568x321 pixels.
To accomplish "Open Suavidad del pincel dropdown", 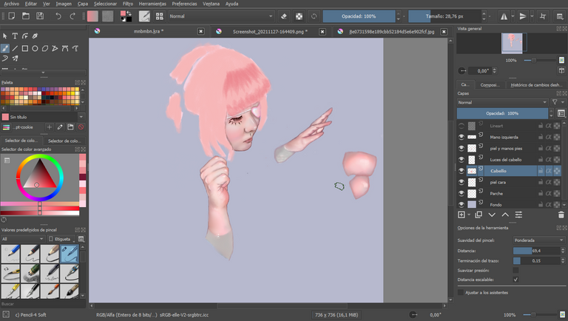I will click(538, 240).
